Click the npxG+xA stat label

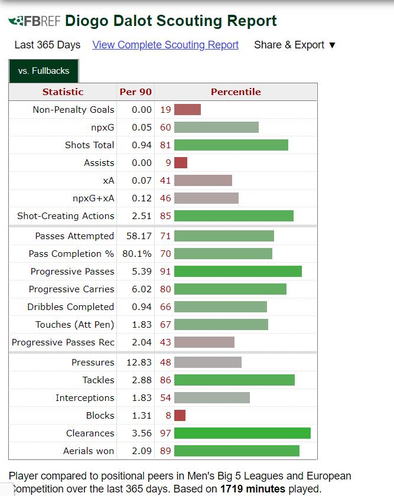click(93, 198)
